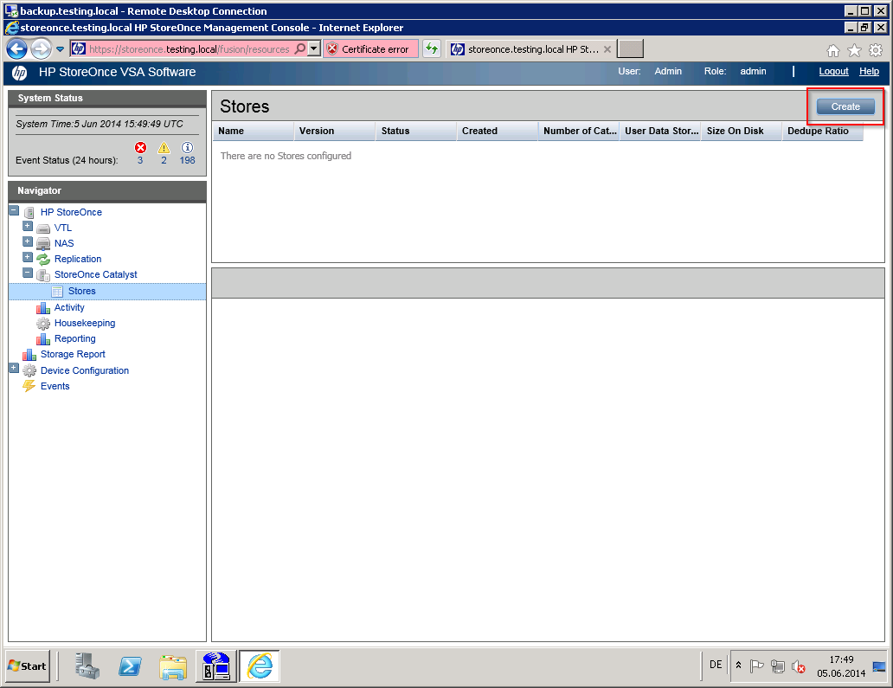Image resolution: width=893 pixels, height=688 pixels.
Task: Open Device Configuration in the Navigator
Action: pyautogui.click(x=85, y=370)
